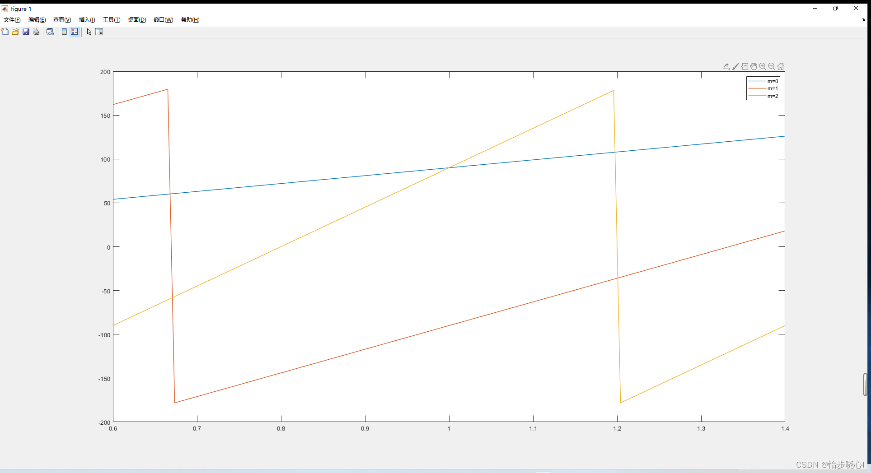Activate the Pan hand tool
This screenshot has width=871, height=473.
[x=754, y=66]
